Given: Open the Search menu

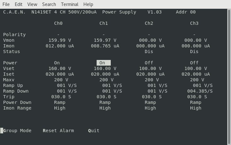Looking at the screenshot, I should 49,4.
